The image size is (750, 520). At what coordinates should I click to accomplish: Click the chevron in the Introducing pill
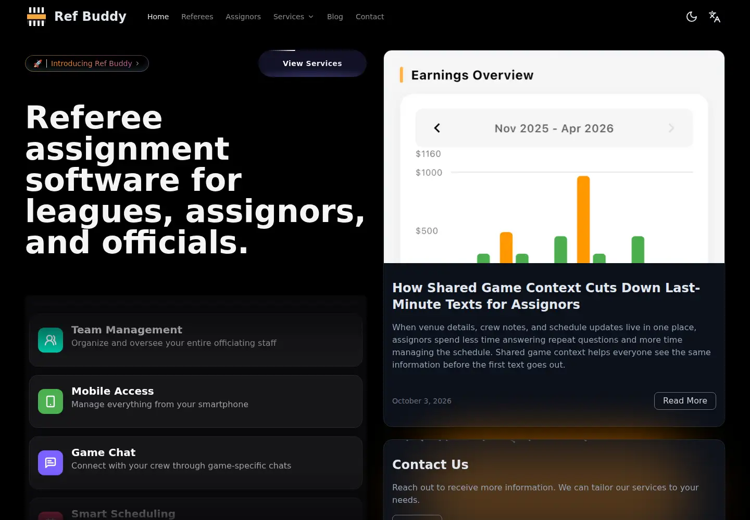point(137,63)
